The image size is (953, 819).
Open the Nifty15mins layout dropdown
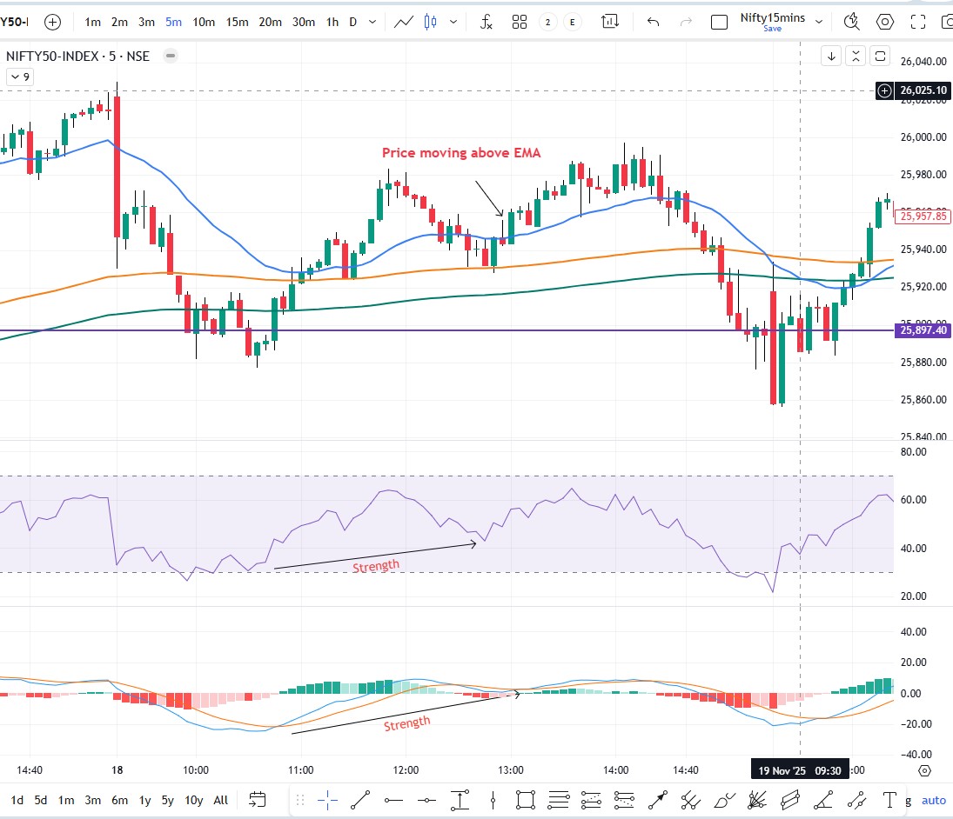tap(818, 23)
